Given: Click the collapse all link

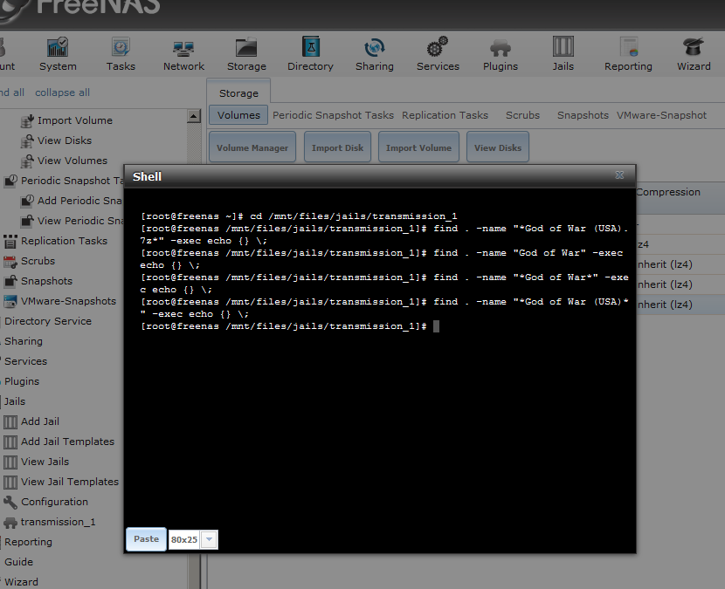Looking at the screenshot, I should [x=62, y=92].
